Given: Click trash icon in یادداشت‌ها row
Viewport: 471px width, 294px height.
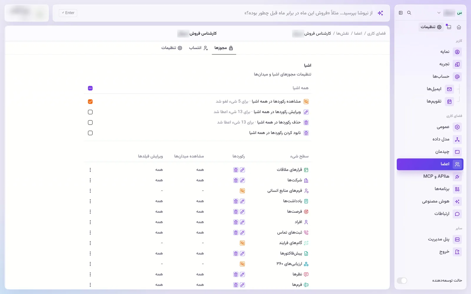Looking at the screenshot, I should [x=236, y=201].
